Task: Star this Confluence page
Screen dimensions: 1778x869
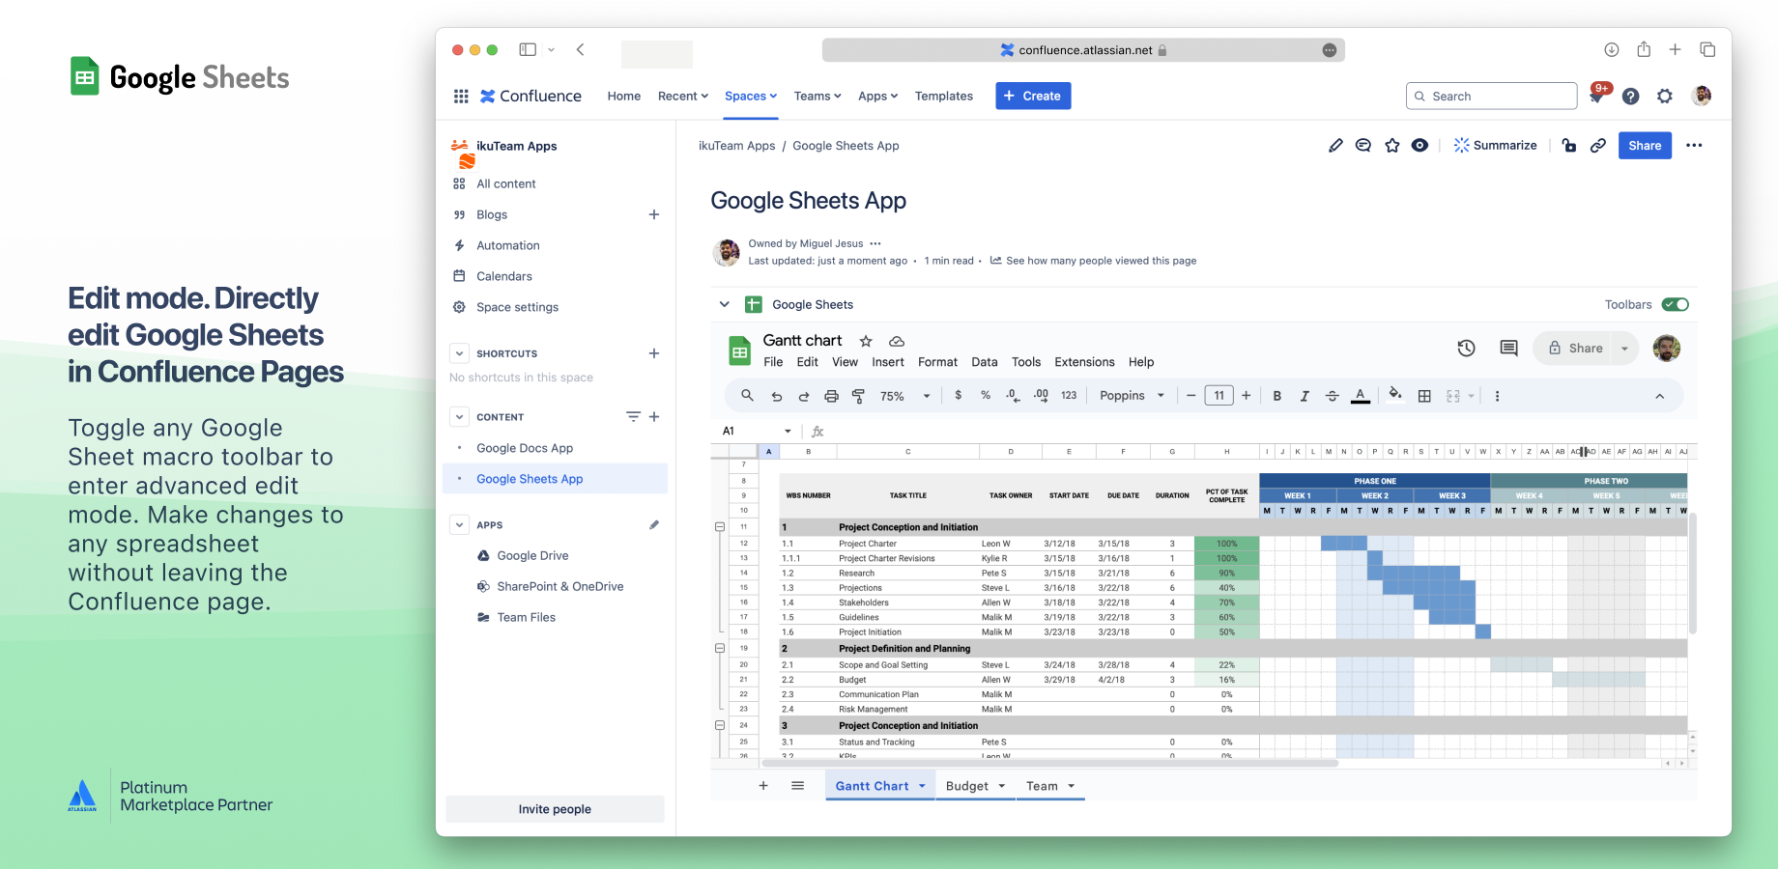Action: tap(1392, 146)
